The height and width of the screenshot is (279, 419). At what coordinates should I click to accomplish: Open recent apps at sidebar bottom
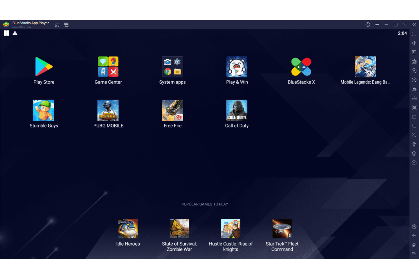[414, 254]
